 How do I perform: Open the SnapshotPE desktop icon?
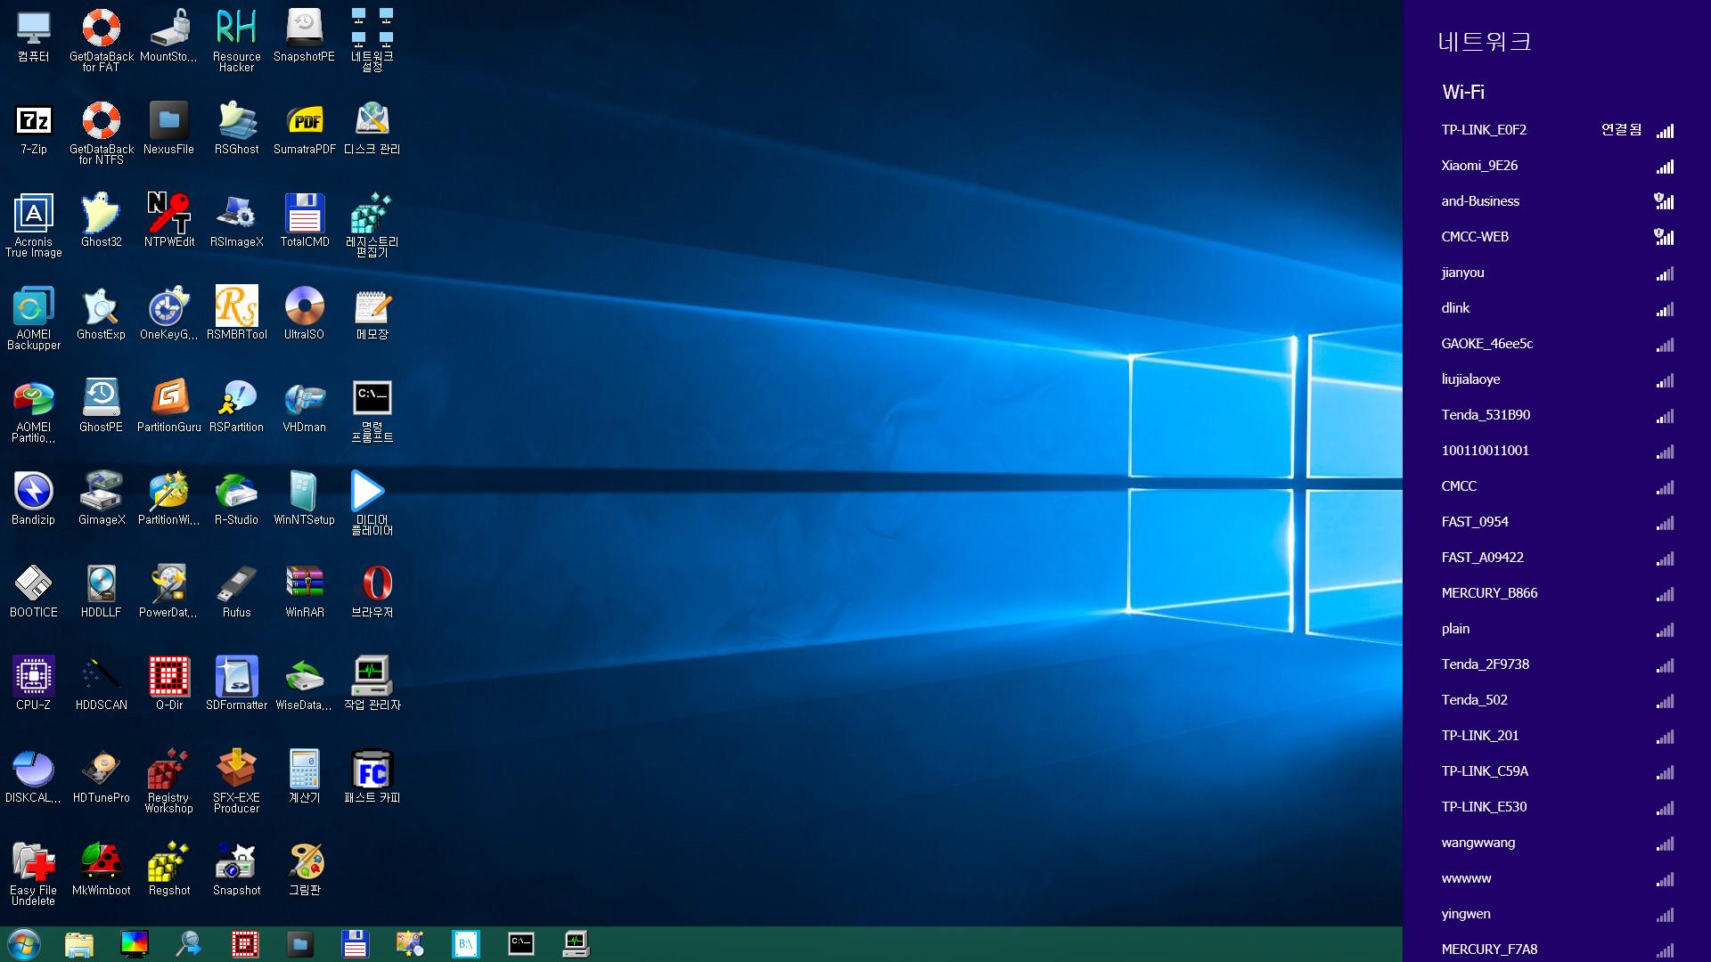coord(304,36)
